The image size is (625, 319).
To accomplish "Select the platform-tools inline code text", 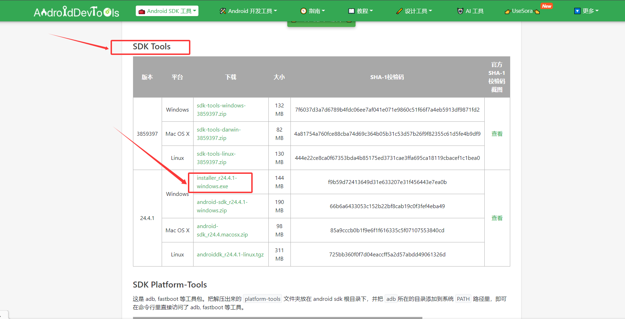I will [x=262, y=299].
